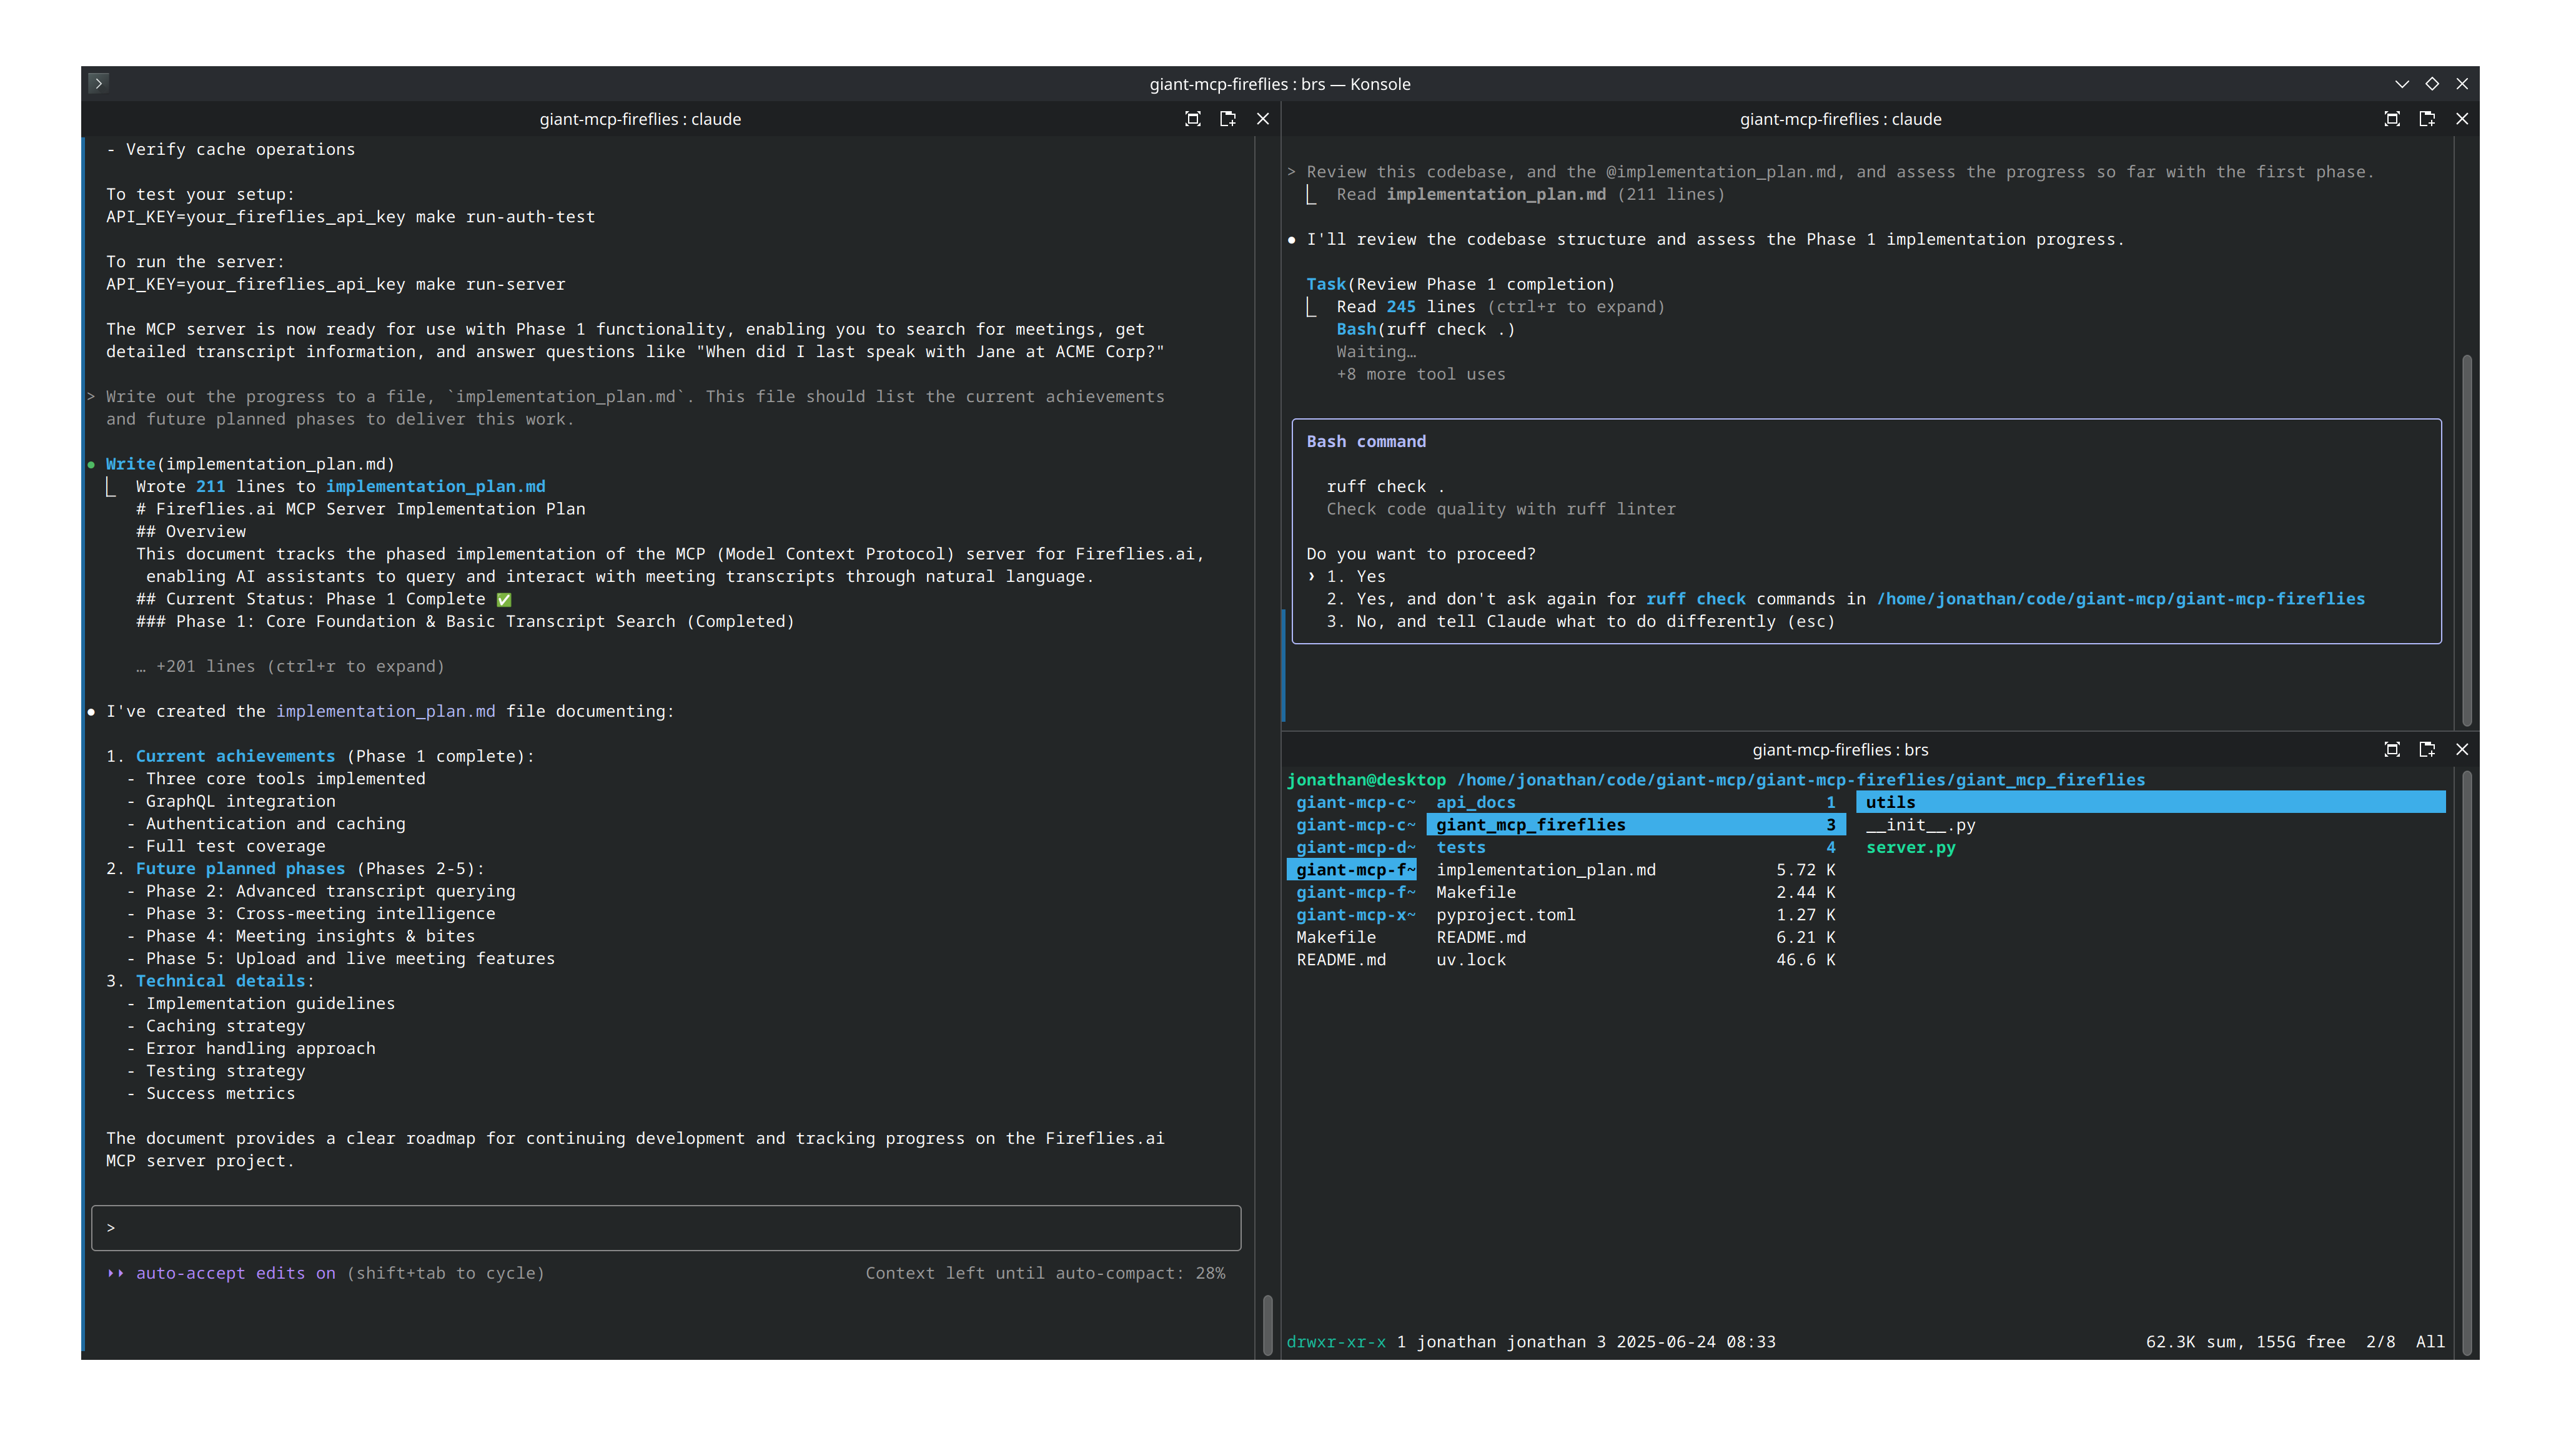Click the jonathan@desktop prompt in brs
Screen dimensions: 2561x1456
pyautogui.click(x=1365, y=779)
